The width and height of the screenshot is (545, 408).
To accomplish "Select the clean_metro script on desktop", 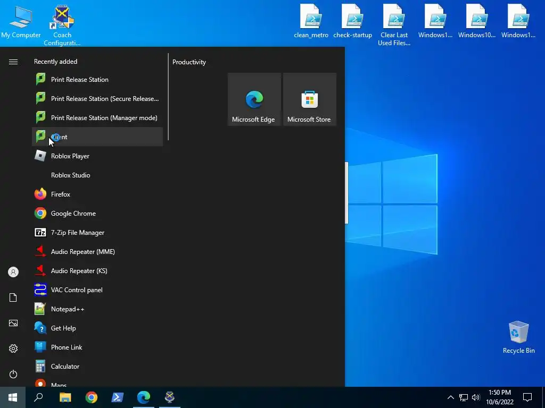I will click(311, 21).
